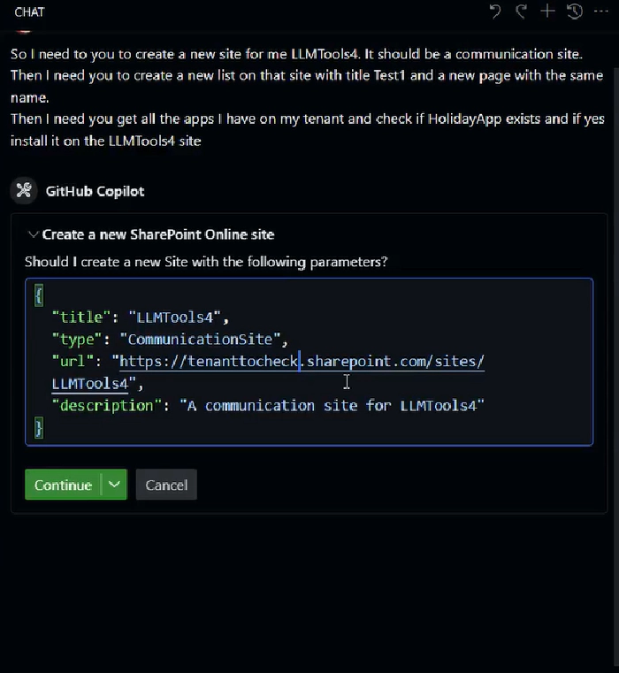Click the "Create a new SharePoint Online site" heading

point(158,234)
